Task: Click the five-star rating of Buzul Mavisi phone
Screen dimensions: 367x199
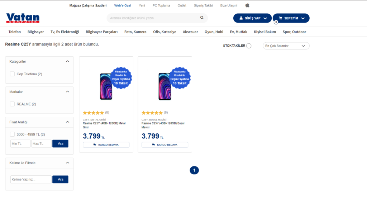Action: pos(152,113)
